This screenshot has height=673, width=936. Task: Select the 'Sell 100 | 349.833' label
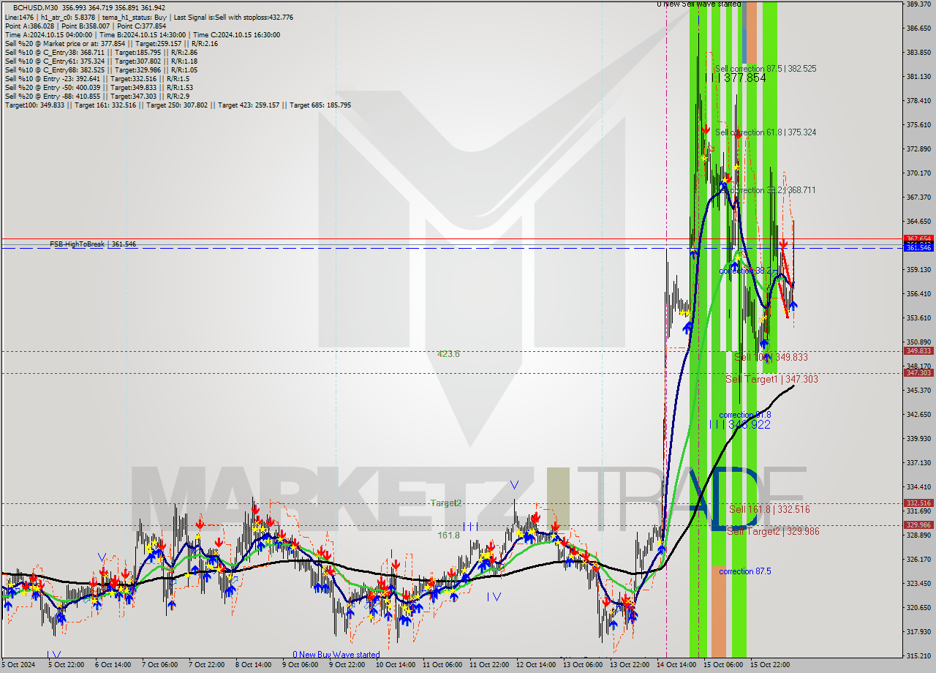[771, 357]
